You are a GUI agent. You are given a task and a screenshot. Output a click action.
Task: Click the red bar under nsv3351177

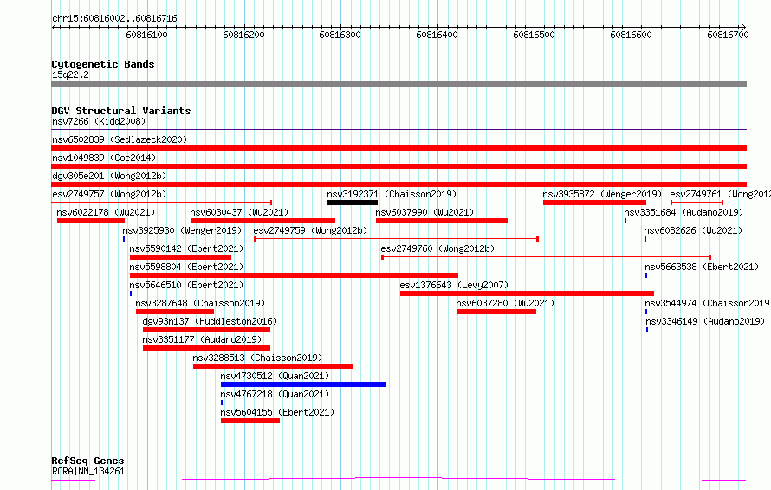tap(206, 348)
